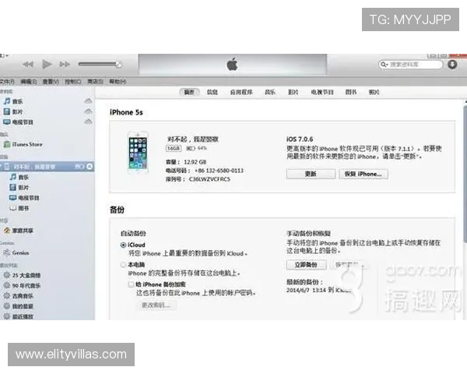Screen dimensions: 467x374
Task: Enable 给 iPhone 备份加密 checkbox
Action: (131, 284)
